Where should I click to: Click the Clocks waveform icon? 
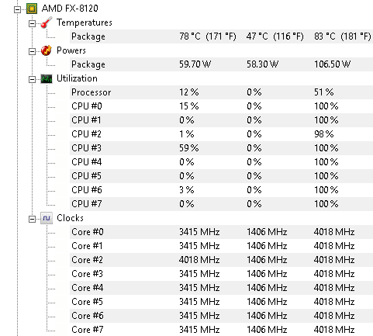tap(47, 218)
